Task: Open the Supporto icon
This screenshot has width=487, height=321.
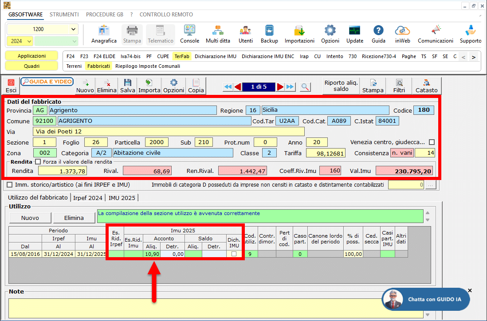Action: [471, 34]
